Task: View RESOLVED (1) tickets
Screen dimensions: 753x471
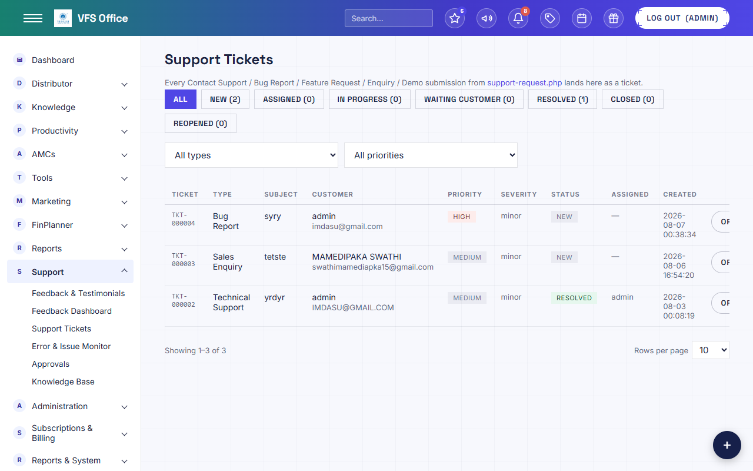Action: click(562, 99)
